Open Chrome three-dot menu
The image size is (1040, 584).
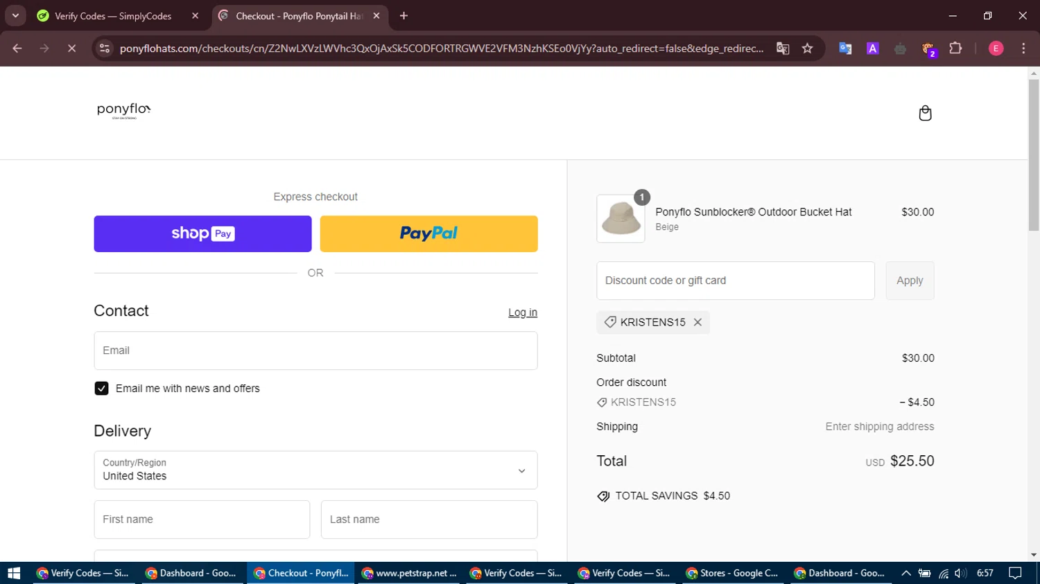coord(1023,48)
